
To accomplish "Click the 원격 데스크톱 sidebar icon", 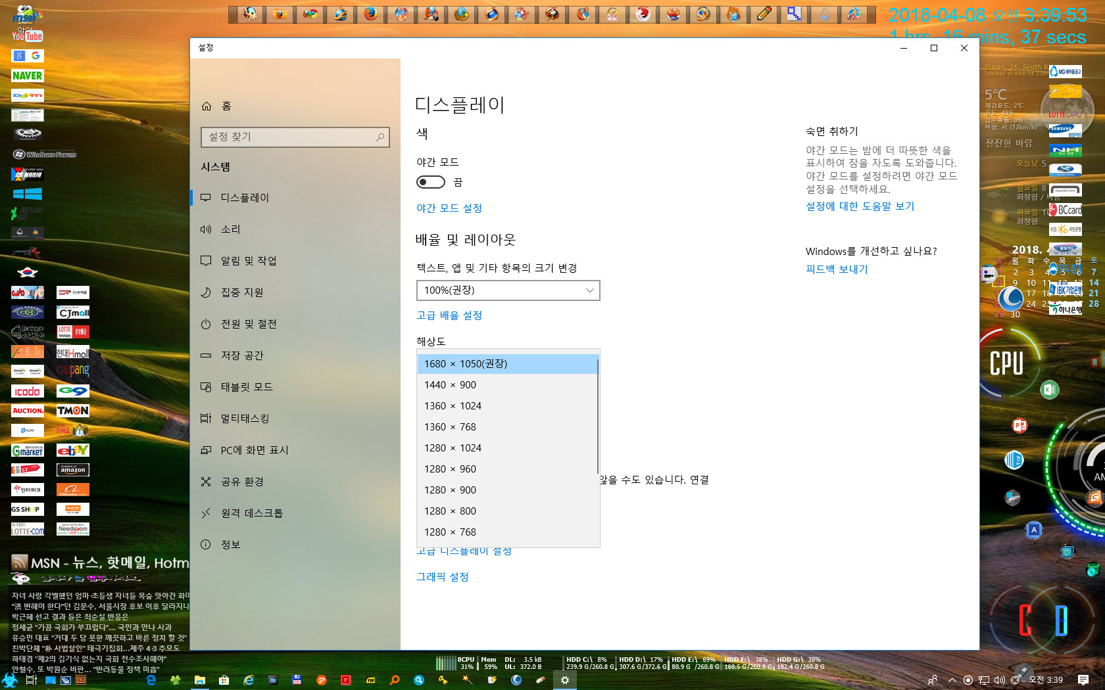I will coord(206,513).
